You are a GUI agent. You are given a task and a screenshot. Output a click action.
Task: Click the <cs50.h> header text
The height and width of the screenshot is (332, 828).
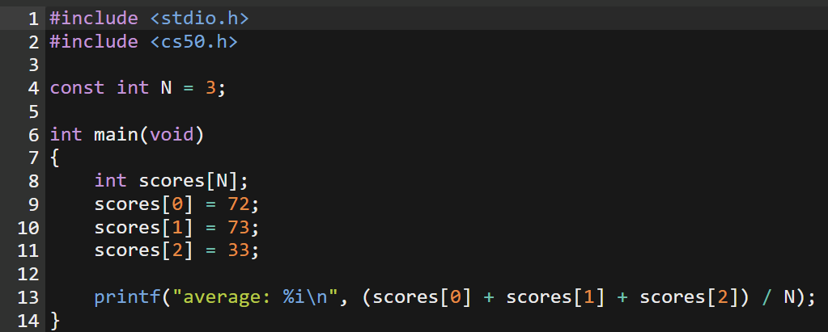[x=193, y=42]
